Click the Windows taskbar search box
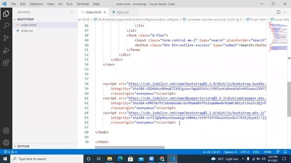 [x=47, y=159]
